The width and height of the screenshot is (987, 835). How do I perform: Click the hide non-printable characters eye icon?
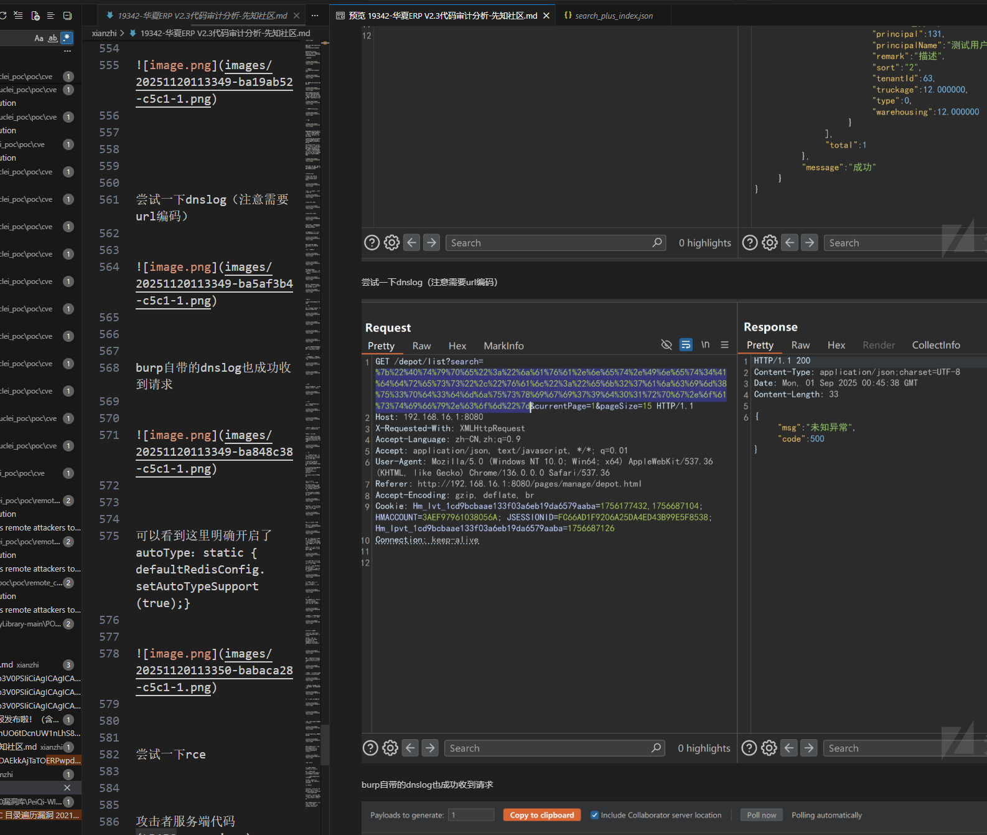667,345
